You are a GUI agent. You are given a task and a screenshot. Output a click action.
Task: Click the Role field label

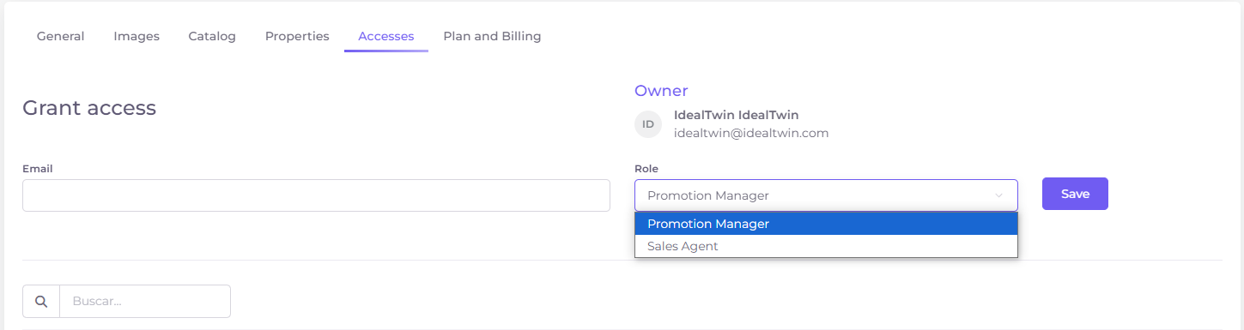(646, 169)
